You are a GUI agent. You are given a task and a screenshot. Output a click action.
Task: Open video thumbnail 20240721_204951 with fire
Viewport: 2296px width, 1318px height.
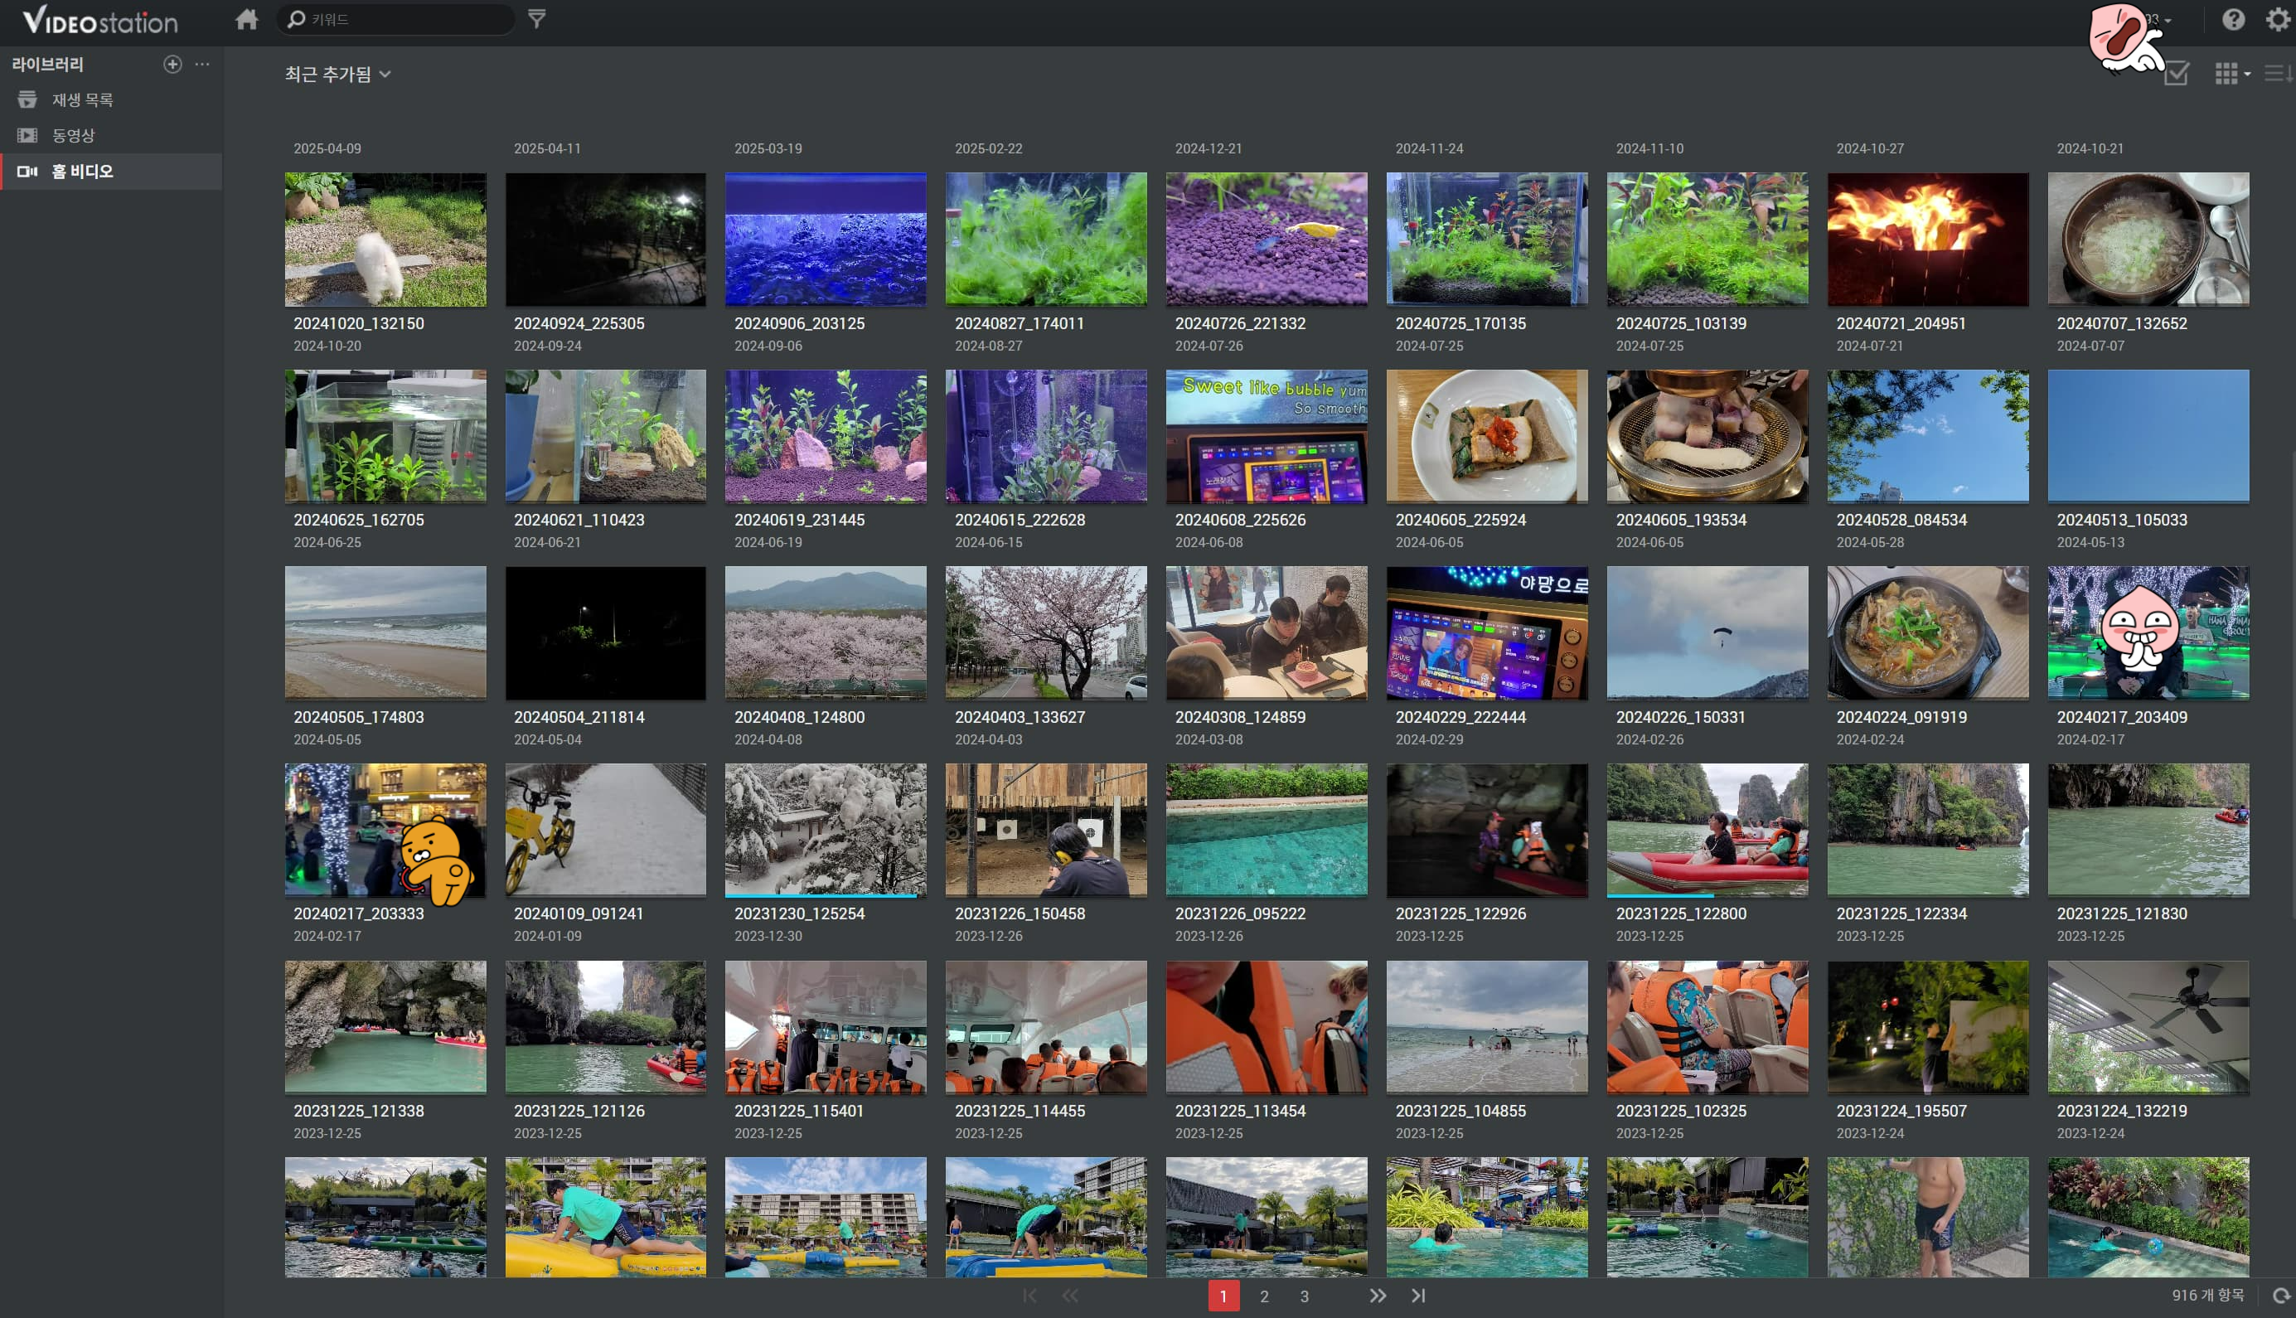(x=1927, y=240)
